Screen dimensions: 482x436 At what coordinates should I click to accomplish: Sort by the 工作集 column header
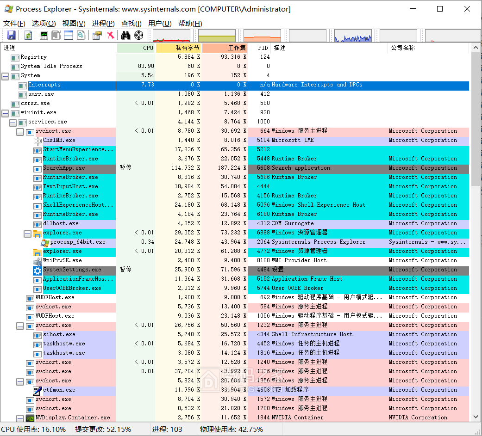coord(225,48)
